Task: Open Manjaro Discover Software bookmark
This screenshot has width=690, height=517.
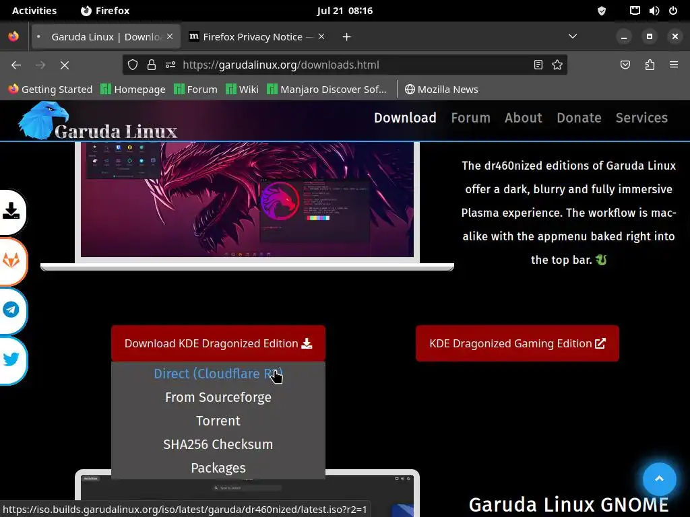Action: [327, 90]
